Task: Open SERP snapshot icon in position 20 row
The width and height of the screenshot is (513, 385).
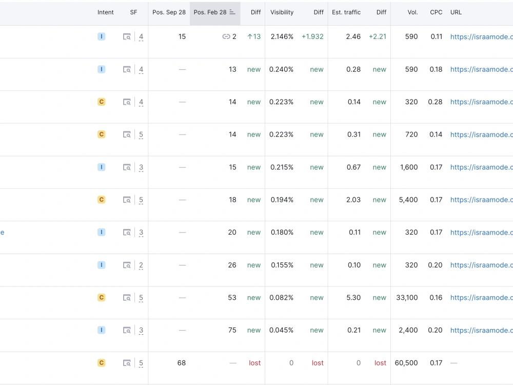Action: [127, 233]
